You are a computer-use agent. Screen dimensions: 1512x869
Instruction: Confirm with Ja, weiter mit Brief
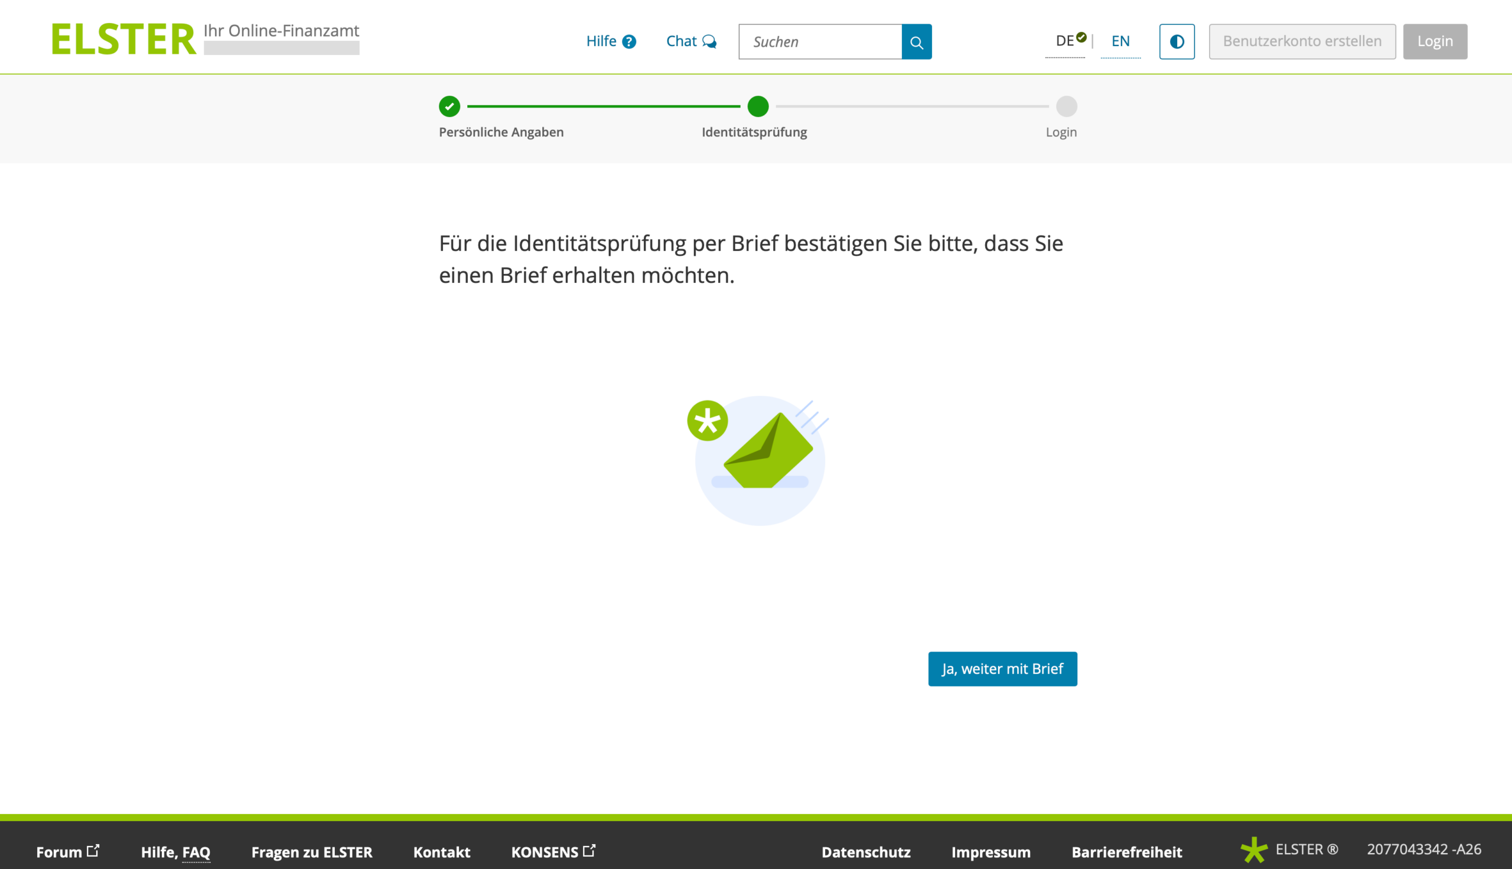[x=1002, y=669]
